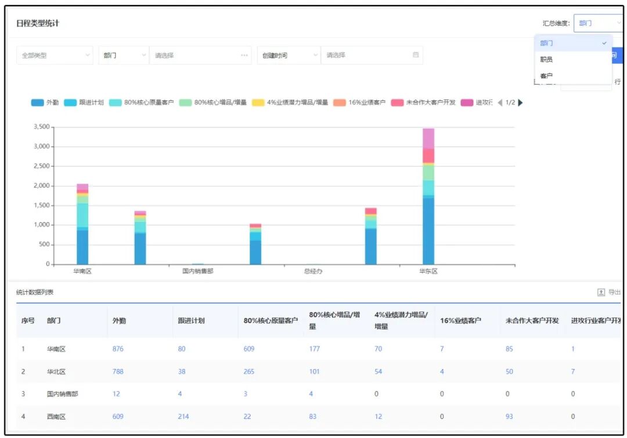Select 职员 option in dimension list
627x438 pixels.
point(573,60)
